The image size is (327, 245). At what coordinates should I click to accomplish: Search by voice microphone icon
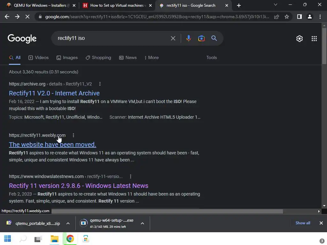tap(188, 38)
